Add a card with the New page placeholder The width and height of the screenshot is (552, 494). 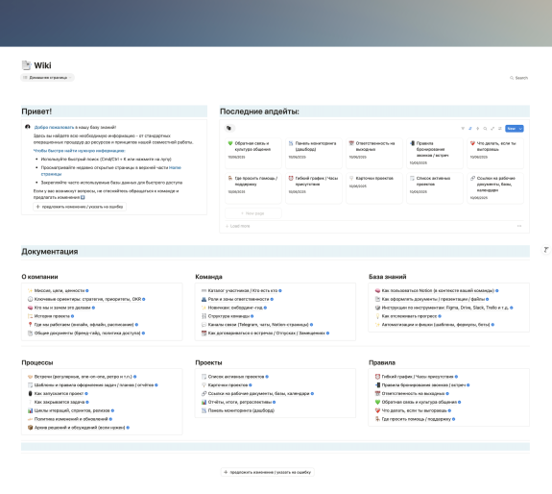point(253,213)
